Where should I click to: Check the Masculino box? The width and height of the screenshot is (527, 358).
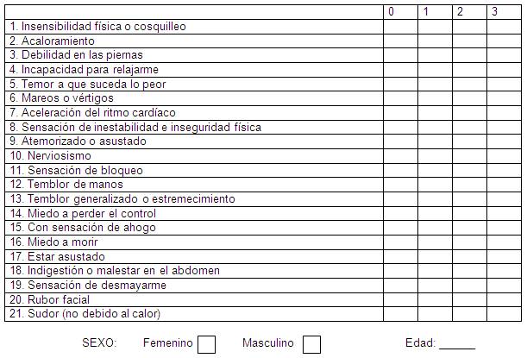[x=311, y=344]
